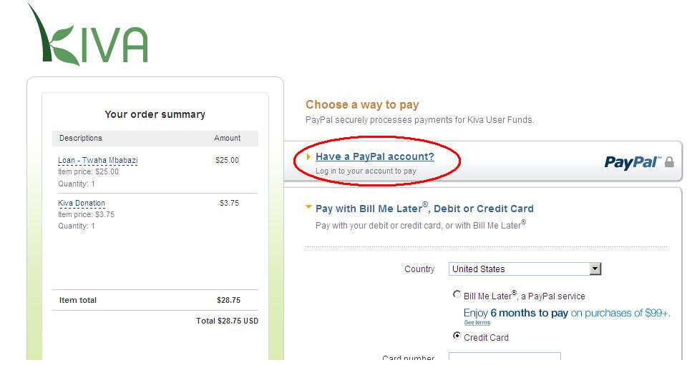Click into the Card number field

point(505,357)
